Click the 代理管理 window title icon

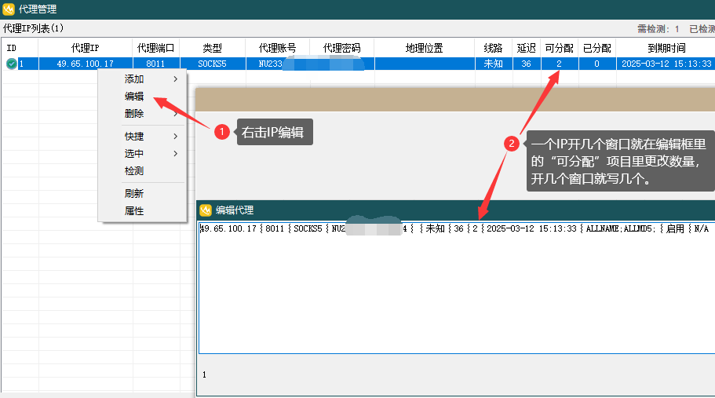tap(9, 9)
